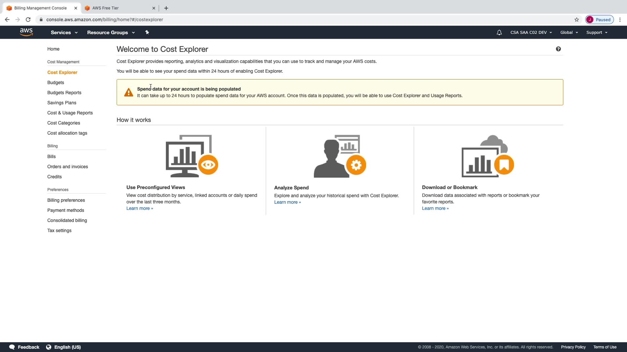This screenshot has width=627, height=352.
Task: Close the Billing Management Console tab
Action: point(76,8)
